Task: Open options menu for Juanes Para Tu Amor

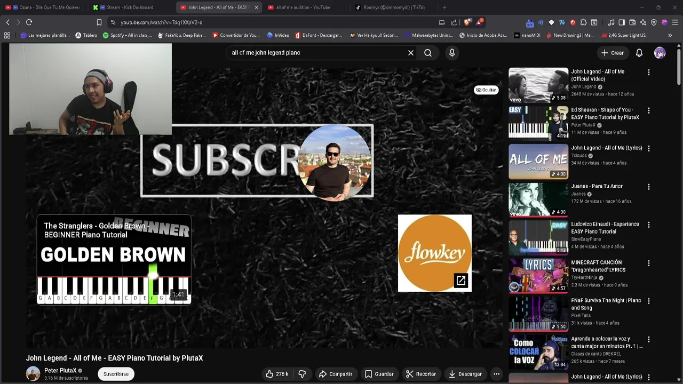Action: 649,187
